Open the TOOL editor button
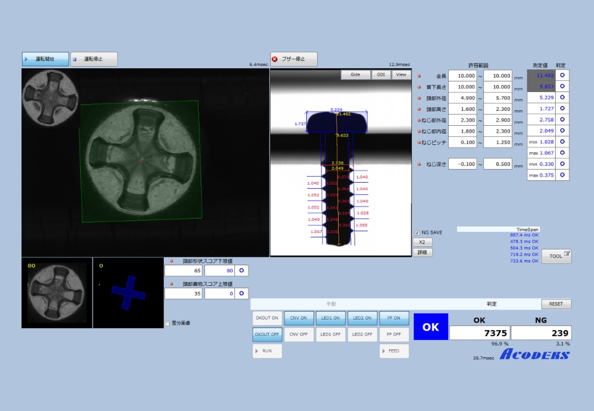 556,256
